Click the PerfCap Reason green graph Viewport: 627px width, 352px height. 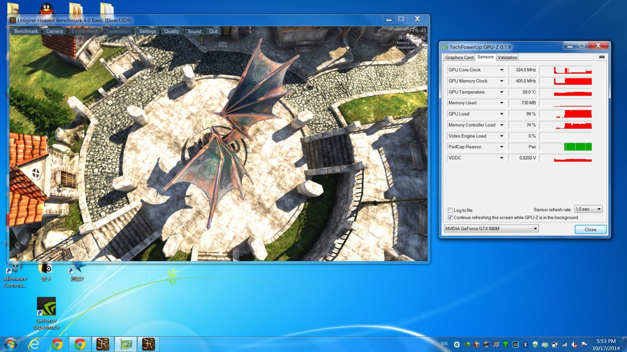pos(566,147)
